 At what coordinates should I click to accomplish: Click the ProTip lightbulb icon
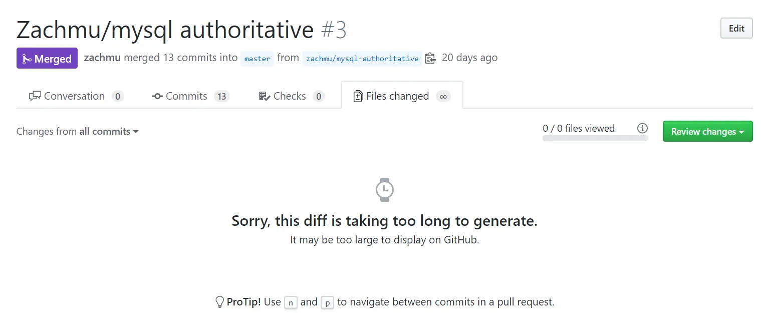click(219, 302)
